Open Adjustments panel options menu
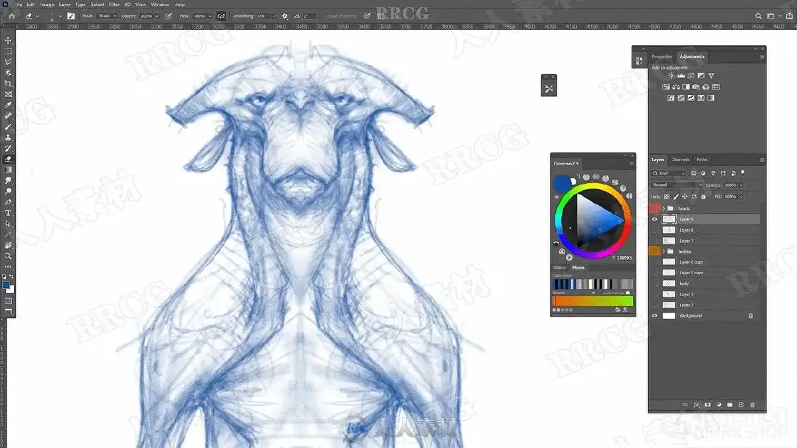This screenshot has width=797, height=448. [x=762, y=56]
